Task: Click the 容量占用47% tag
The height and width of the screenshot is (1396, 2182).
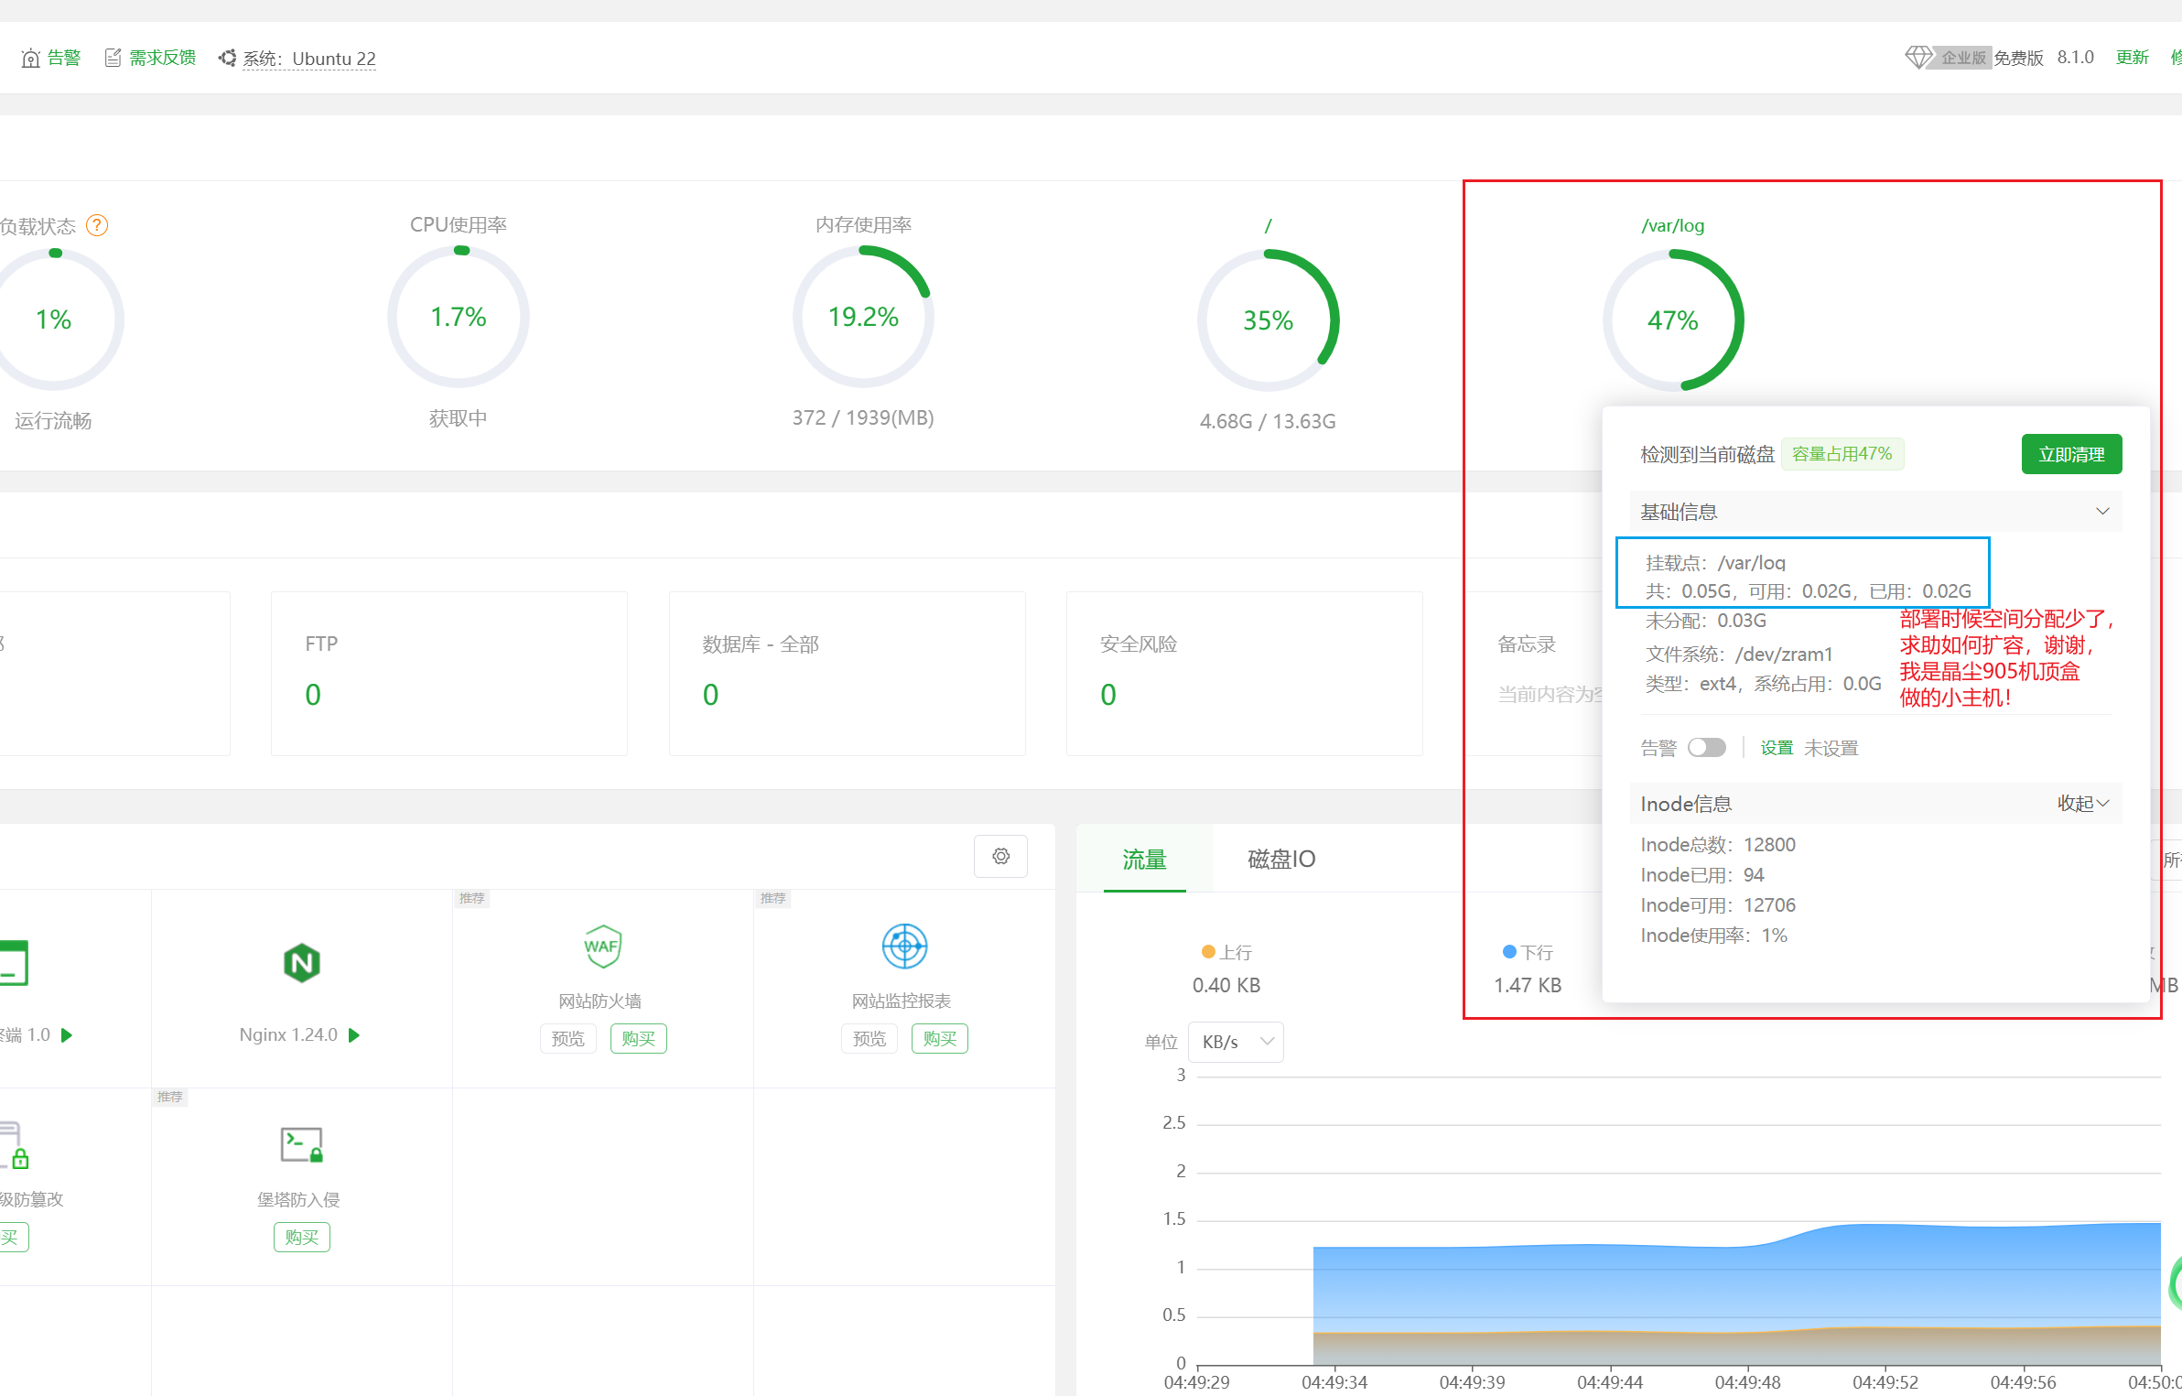Action: pyautogui.click(x=1842, y=454)
